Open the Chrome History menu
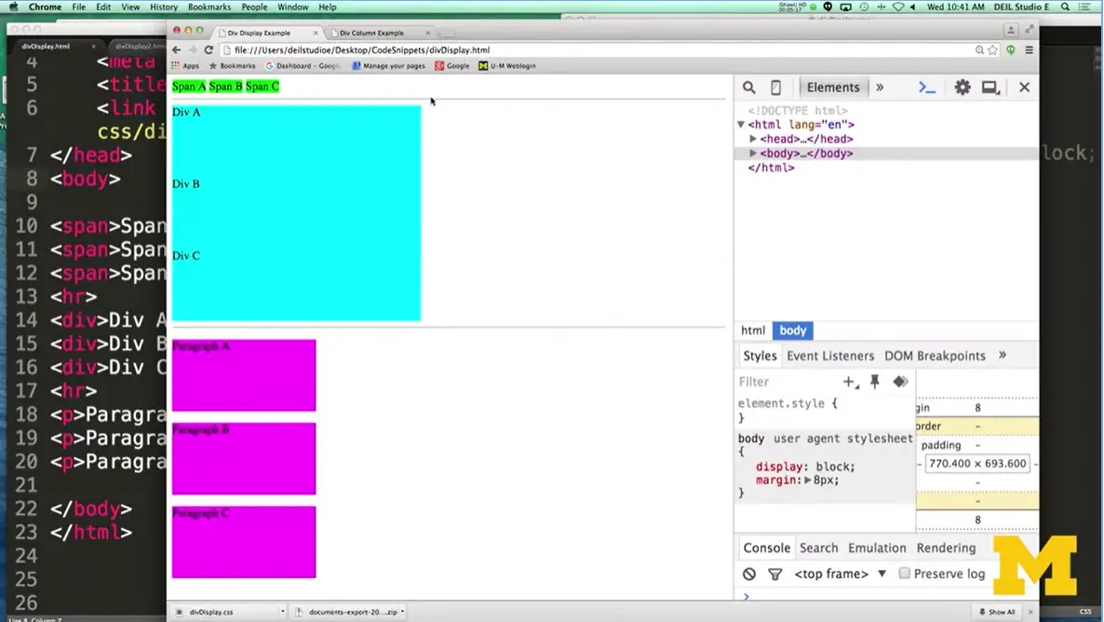This screenshot has width=1104, height=622. [x=165, y=7]
